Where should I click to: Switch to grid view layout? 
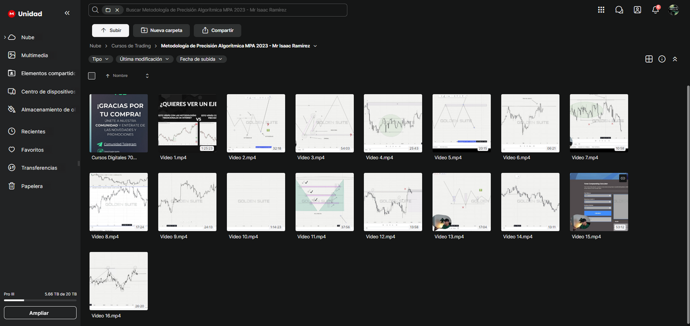click(649, 59)
